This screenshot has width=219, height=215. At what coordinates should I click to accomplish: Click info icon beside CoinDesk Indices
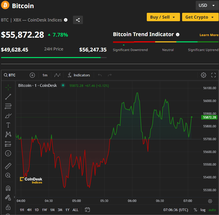click(x=66, y=20)
